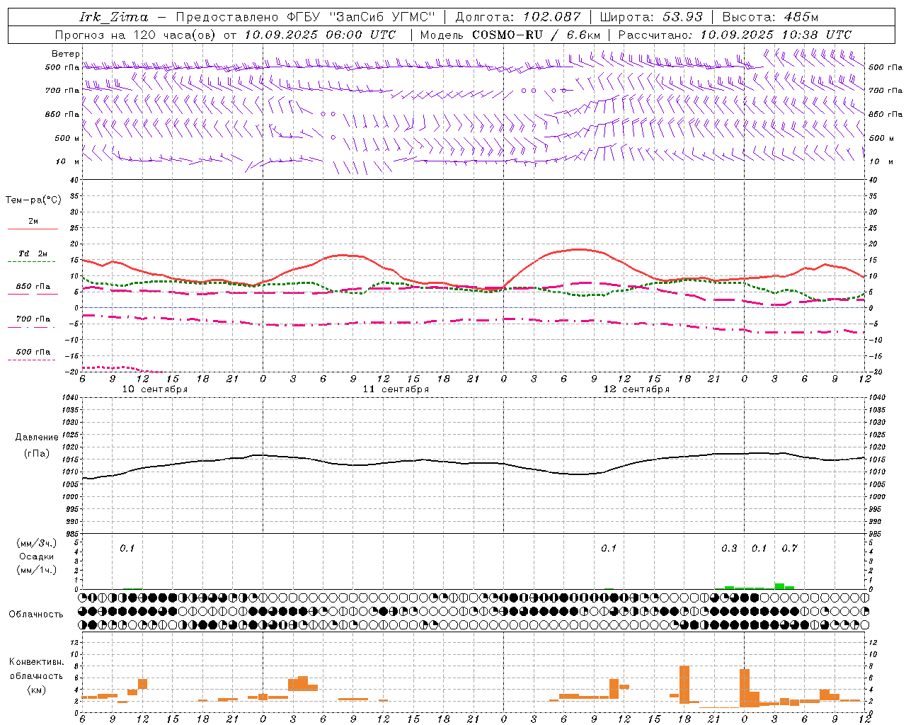This screenshot has height=725, width=906.
Task: Click the Td 2м dew point legend label
Action: pos(33,253)
